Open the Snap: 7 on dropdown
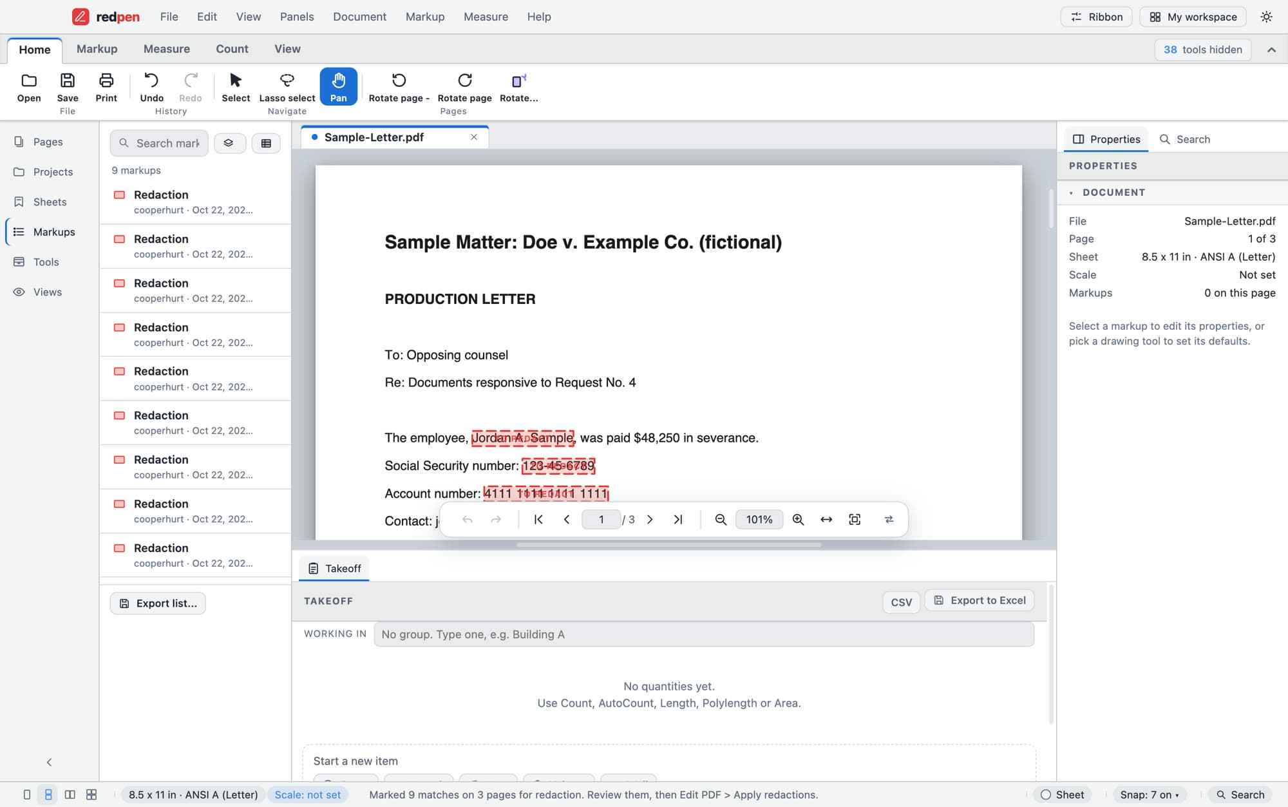The width and height of the screenshot is (1288, 807). [1150, 795]
